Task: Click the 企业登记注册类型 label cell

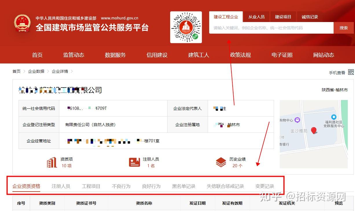Action: (x=39, y=125)
